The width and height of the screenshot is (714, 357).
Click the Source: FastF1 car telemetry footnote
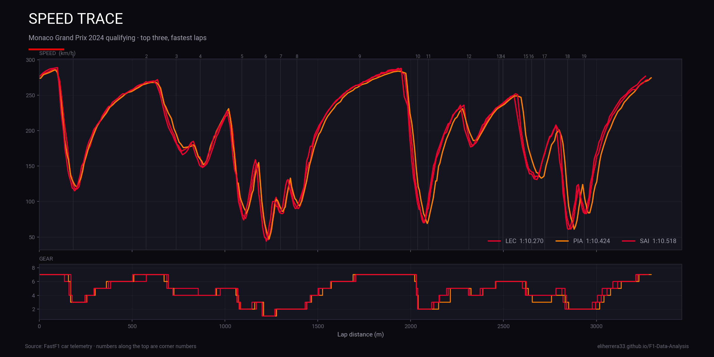click(111, 346)
